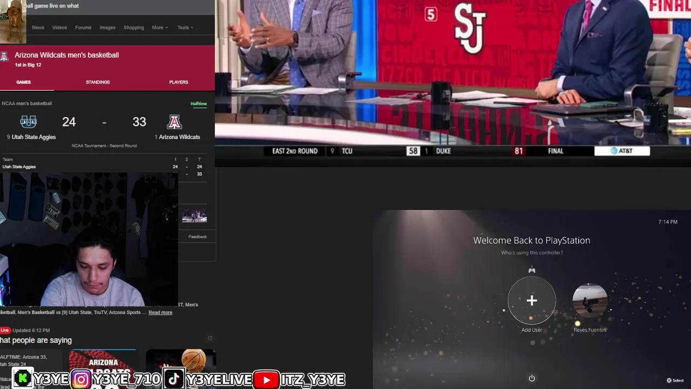Screen dimensions: 691x389
Task: Click the search box query text
Action: point(52,6)
